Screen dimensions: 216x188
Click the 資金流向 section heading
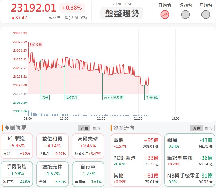click(x=124, y=128)
